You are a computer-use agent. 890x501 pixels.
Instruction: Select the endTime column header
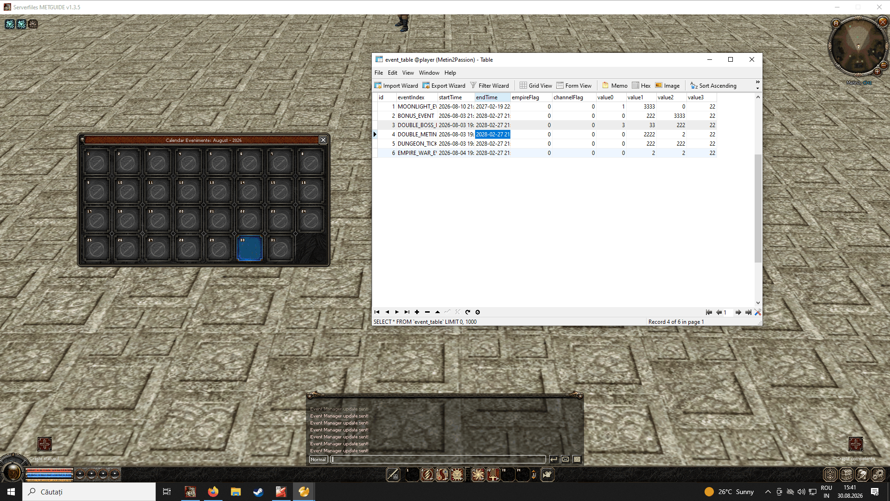click(x=492, y=97)
